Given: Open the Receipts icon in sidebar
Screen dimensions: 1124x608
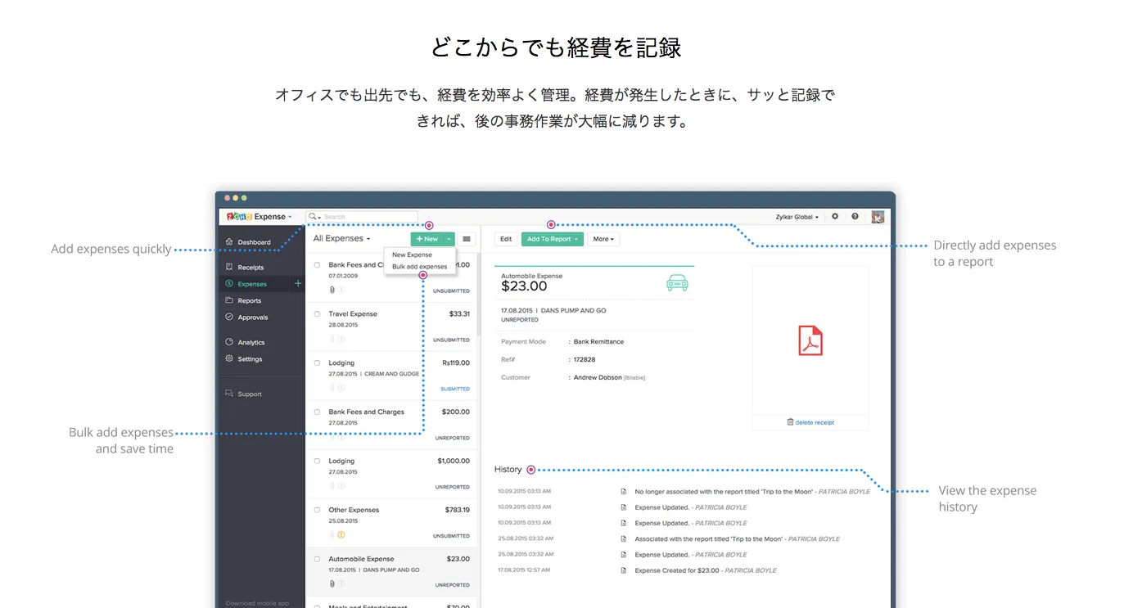Looking at the screenshot, I should pos(229,267).
